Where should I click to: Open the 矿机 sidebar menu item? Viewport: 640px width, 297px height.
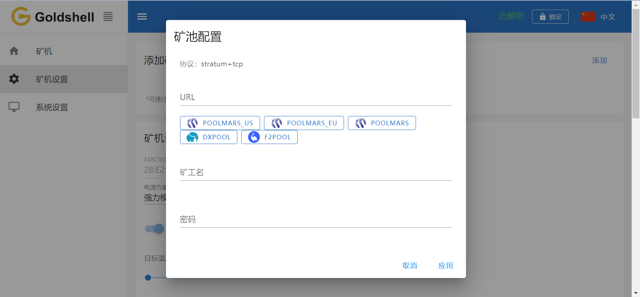point(64,51)
